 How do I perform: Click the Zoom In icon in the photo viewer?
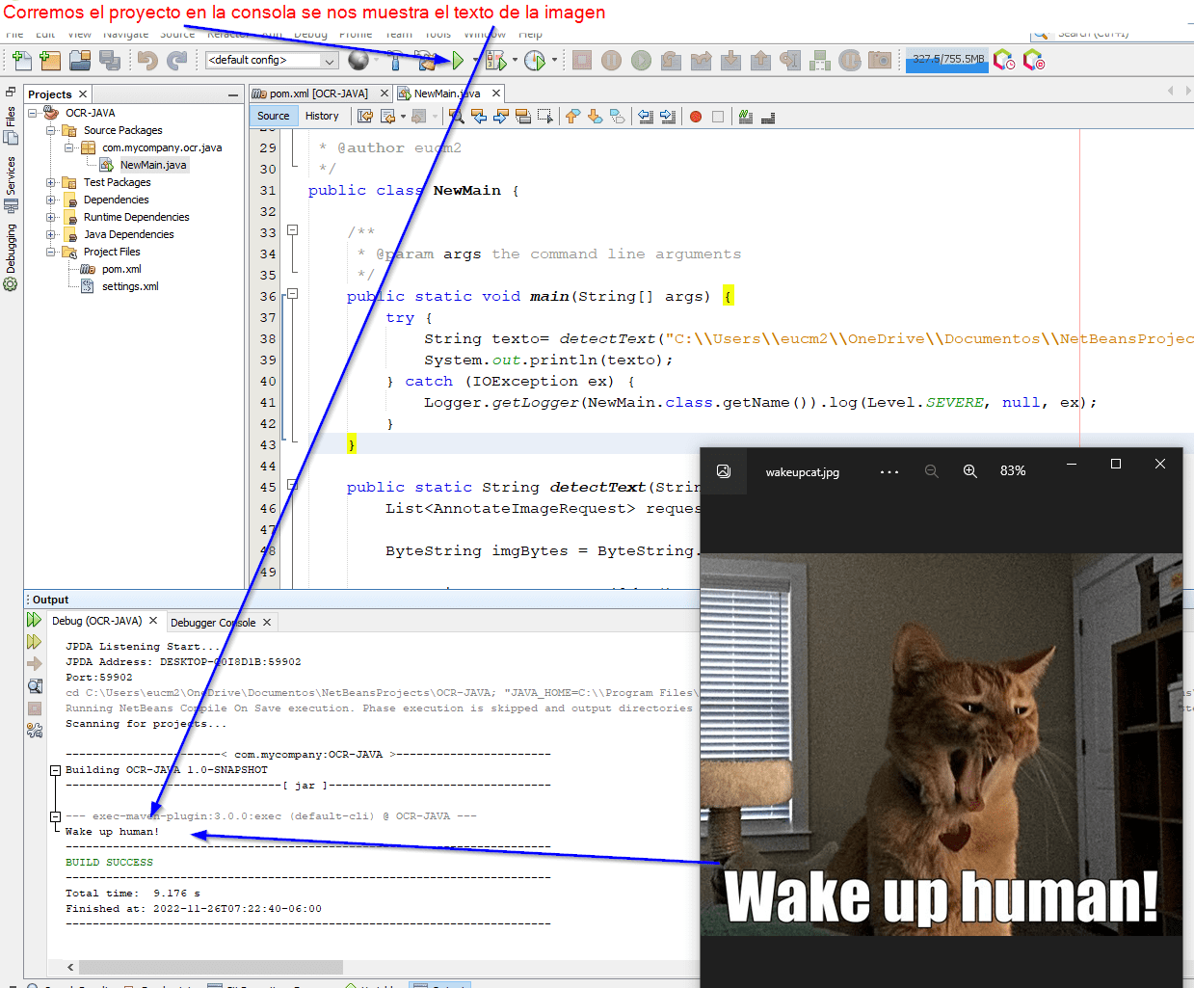coord(970,470)
